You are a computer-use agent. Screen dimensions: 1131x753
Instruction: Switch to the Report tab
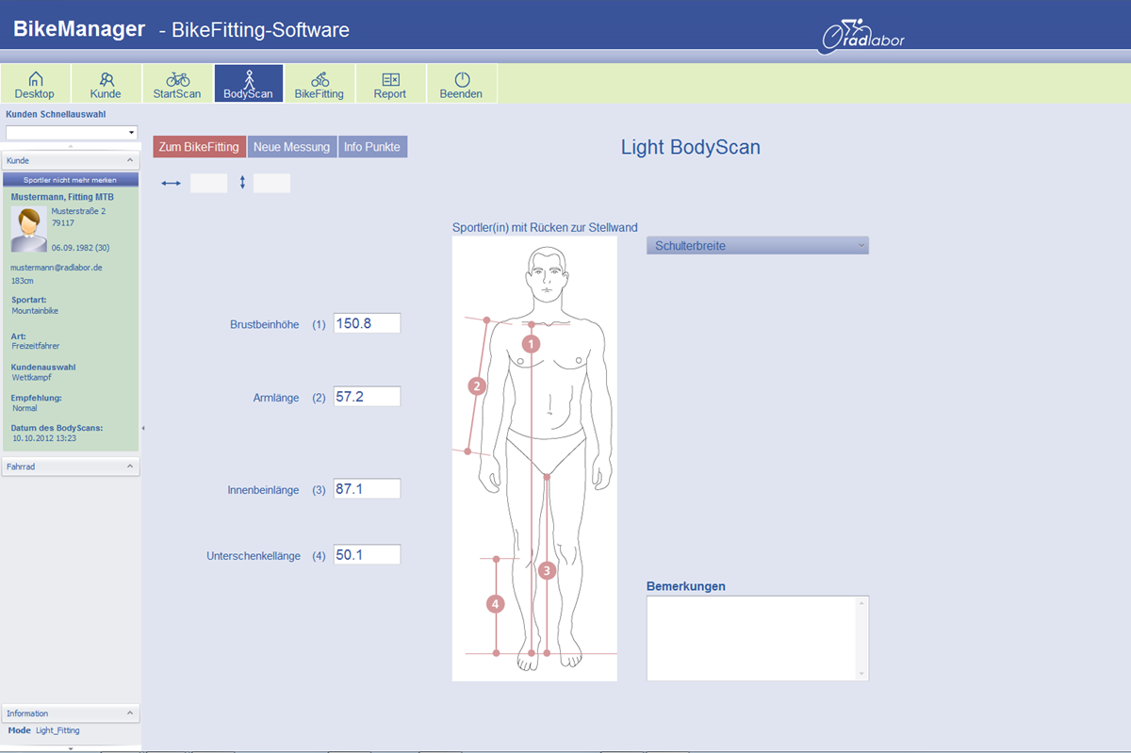tap(390, 84)
